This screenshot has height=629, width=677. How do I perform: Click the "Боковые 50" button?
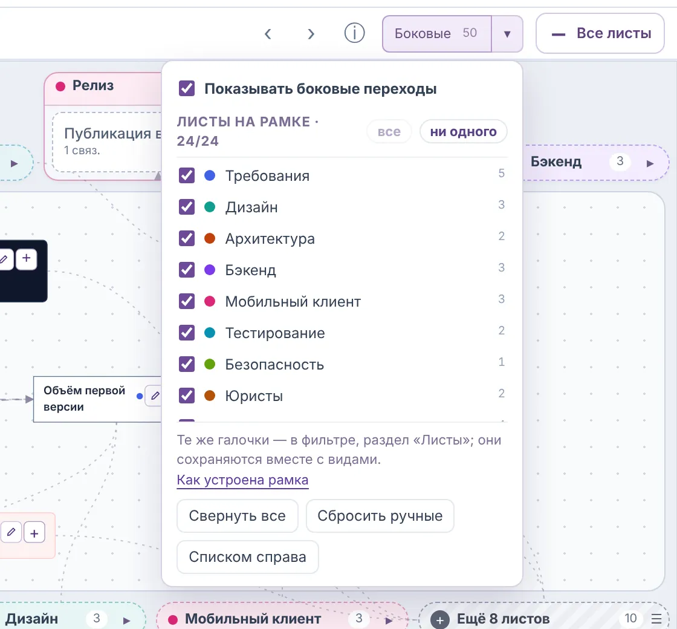click(x=436, y=34)
